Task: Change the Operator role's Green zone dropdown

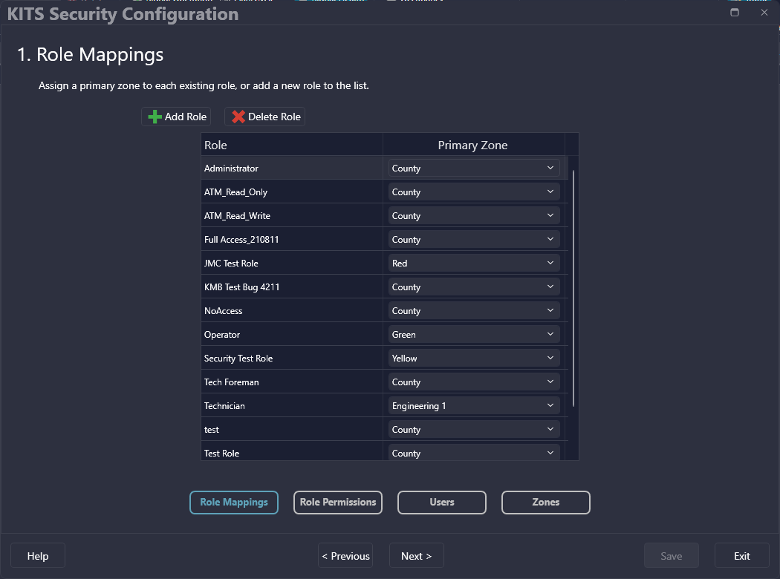Action: click(473, 335)
